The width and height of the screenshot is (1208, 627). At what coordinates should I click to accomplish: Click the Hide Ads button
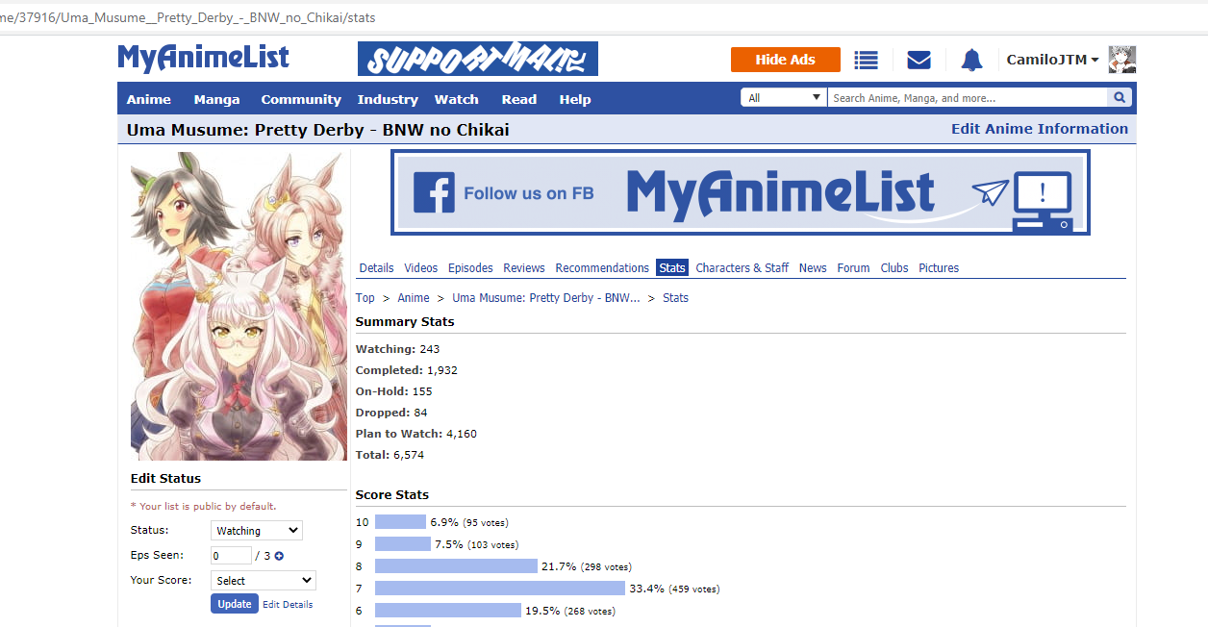tap(785, 60)
